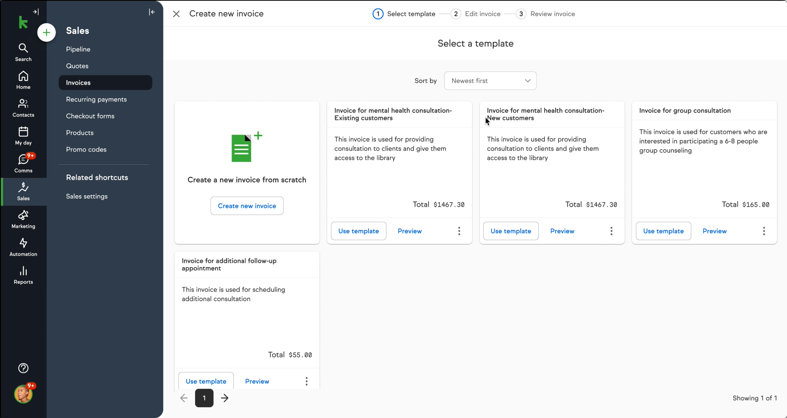Viewport: 787px width, 418px height.
Task: Click step 1 Select template
Action: [403, 14]
